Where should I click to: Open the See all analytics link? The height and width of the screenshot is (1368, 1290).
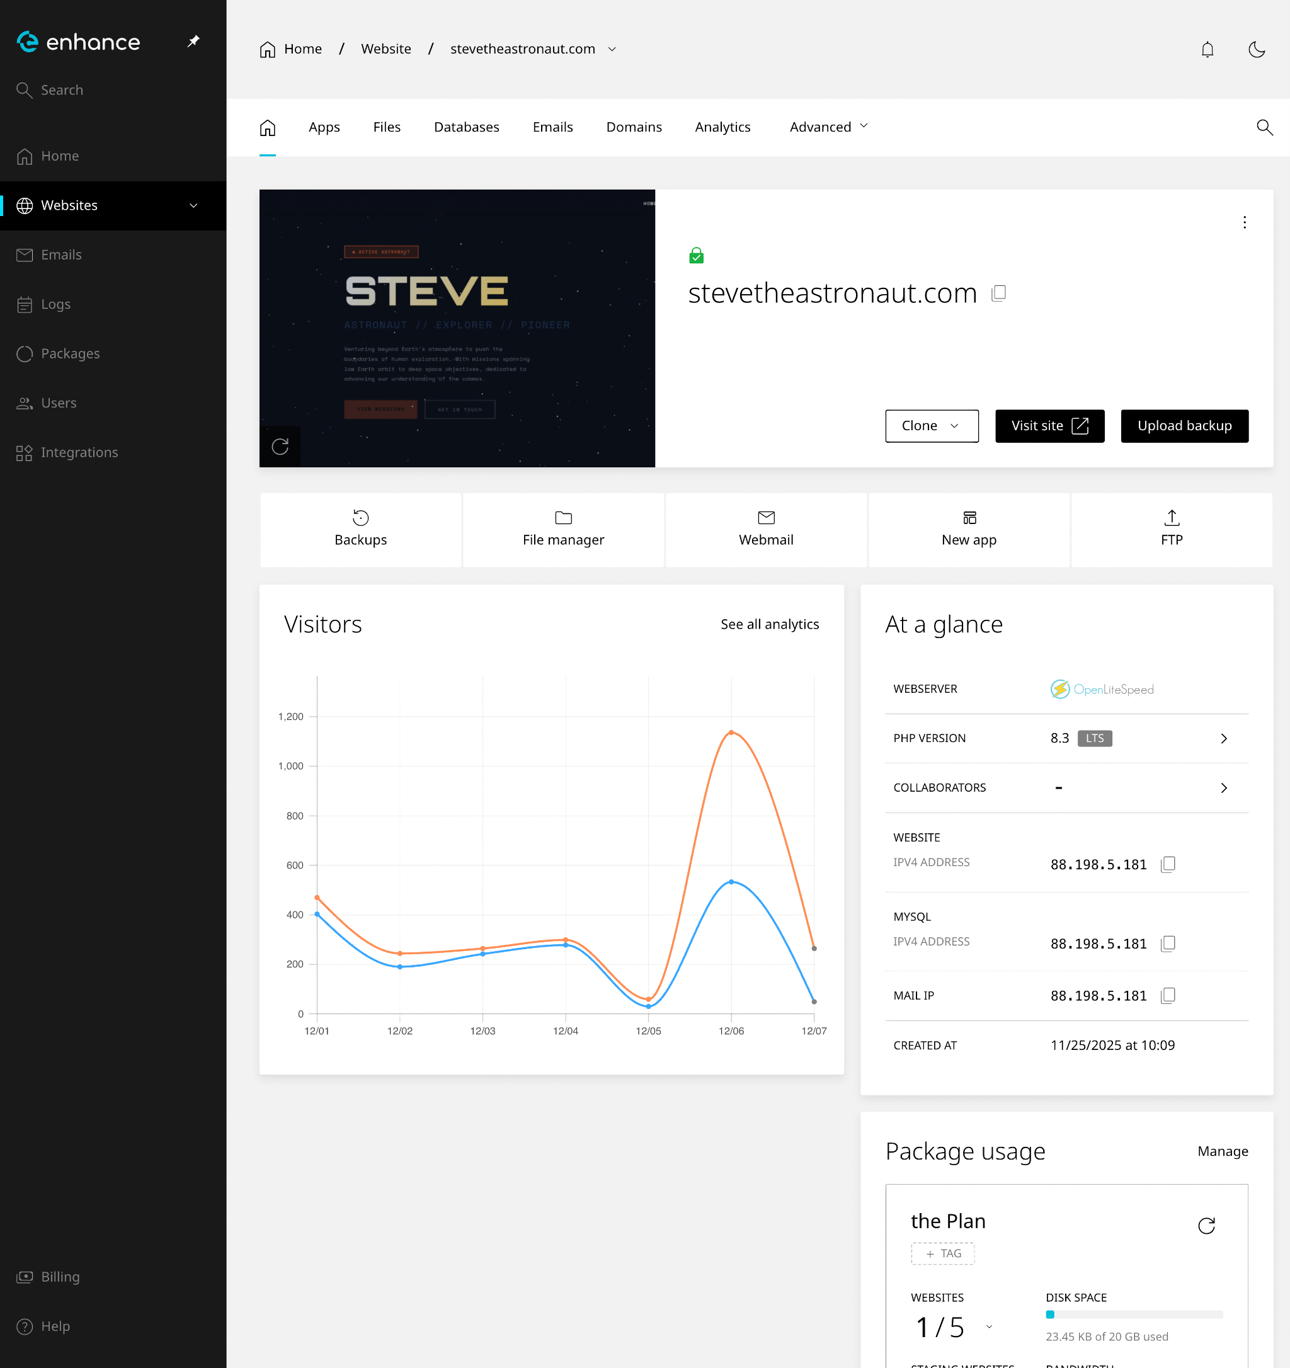point(769,624)
